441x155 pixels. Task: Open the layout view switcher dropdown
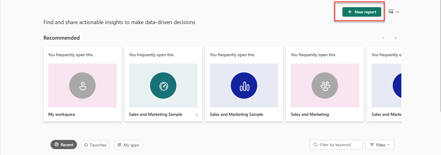[394, 12]
